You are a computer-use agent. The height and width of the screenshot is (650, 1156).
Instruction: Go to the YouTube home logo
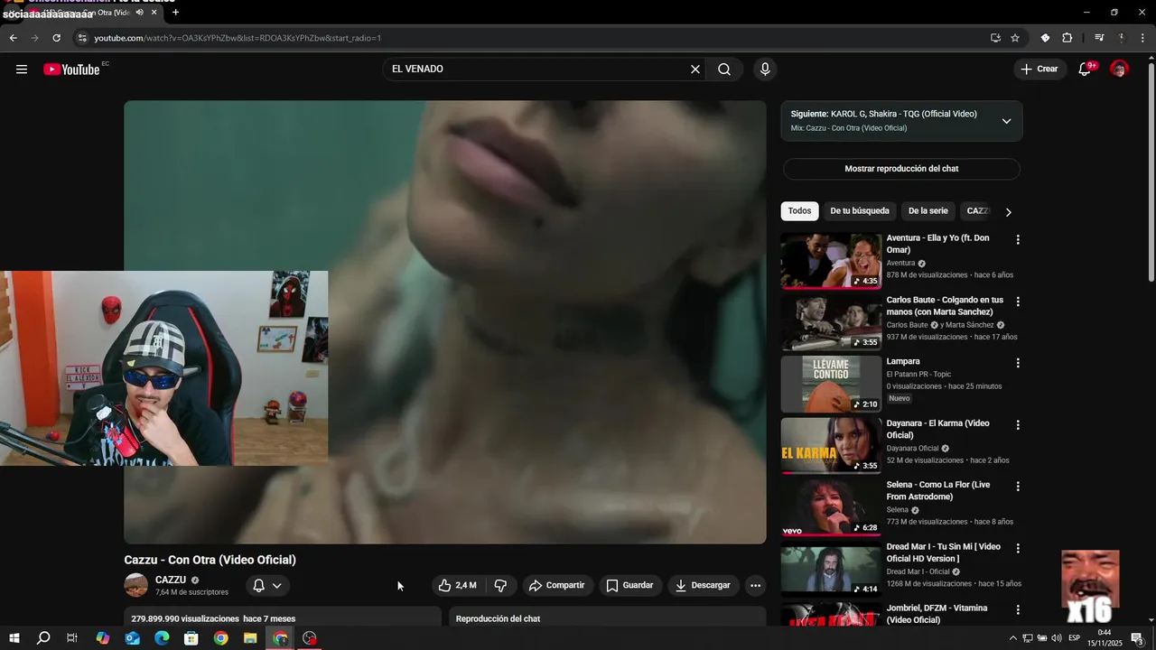click(71, 70)
